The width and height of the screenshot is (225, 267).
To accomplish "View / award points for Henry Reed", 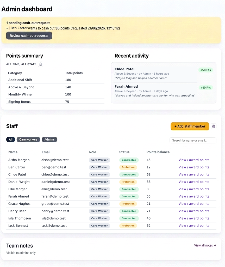I will coord(194,211).
